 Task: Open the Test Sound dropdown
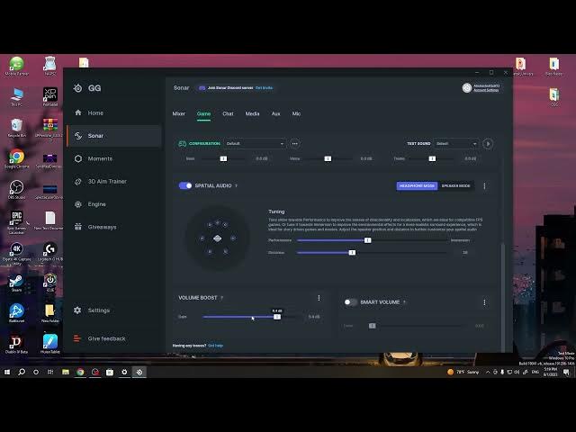click(456, 144)
